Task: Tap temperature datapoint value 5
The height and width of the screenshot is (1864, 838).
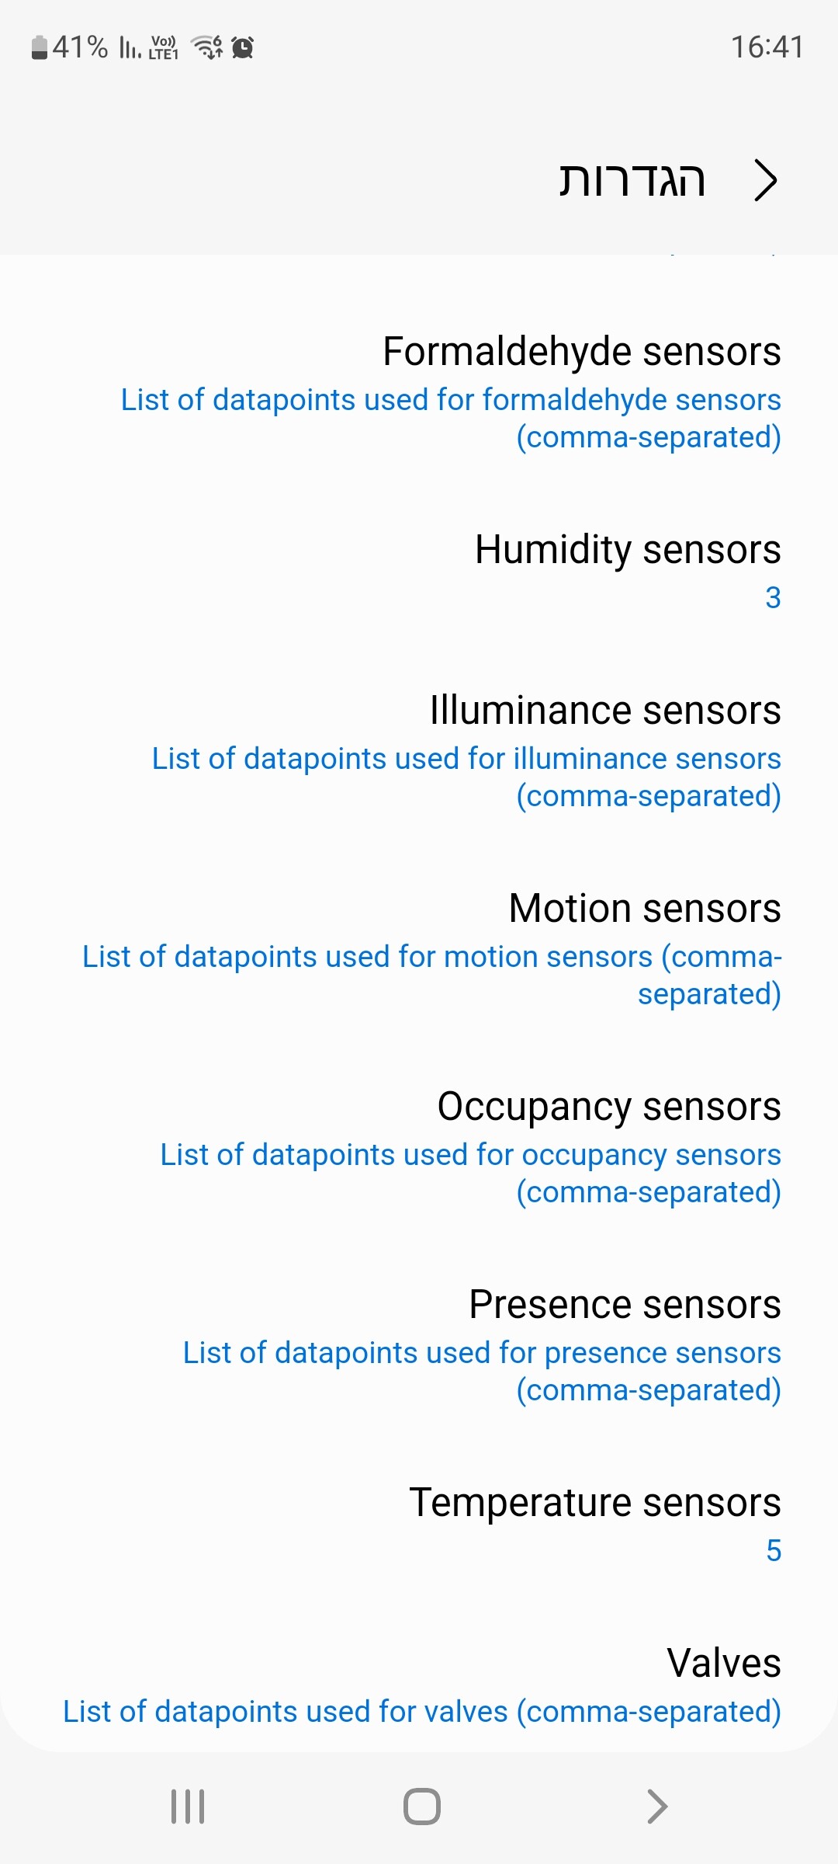Action: (773, 1551)
